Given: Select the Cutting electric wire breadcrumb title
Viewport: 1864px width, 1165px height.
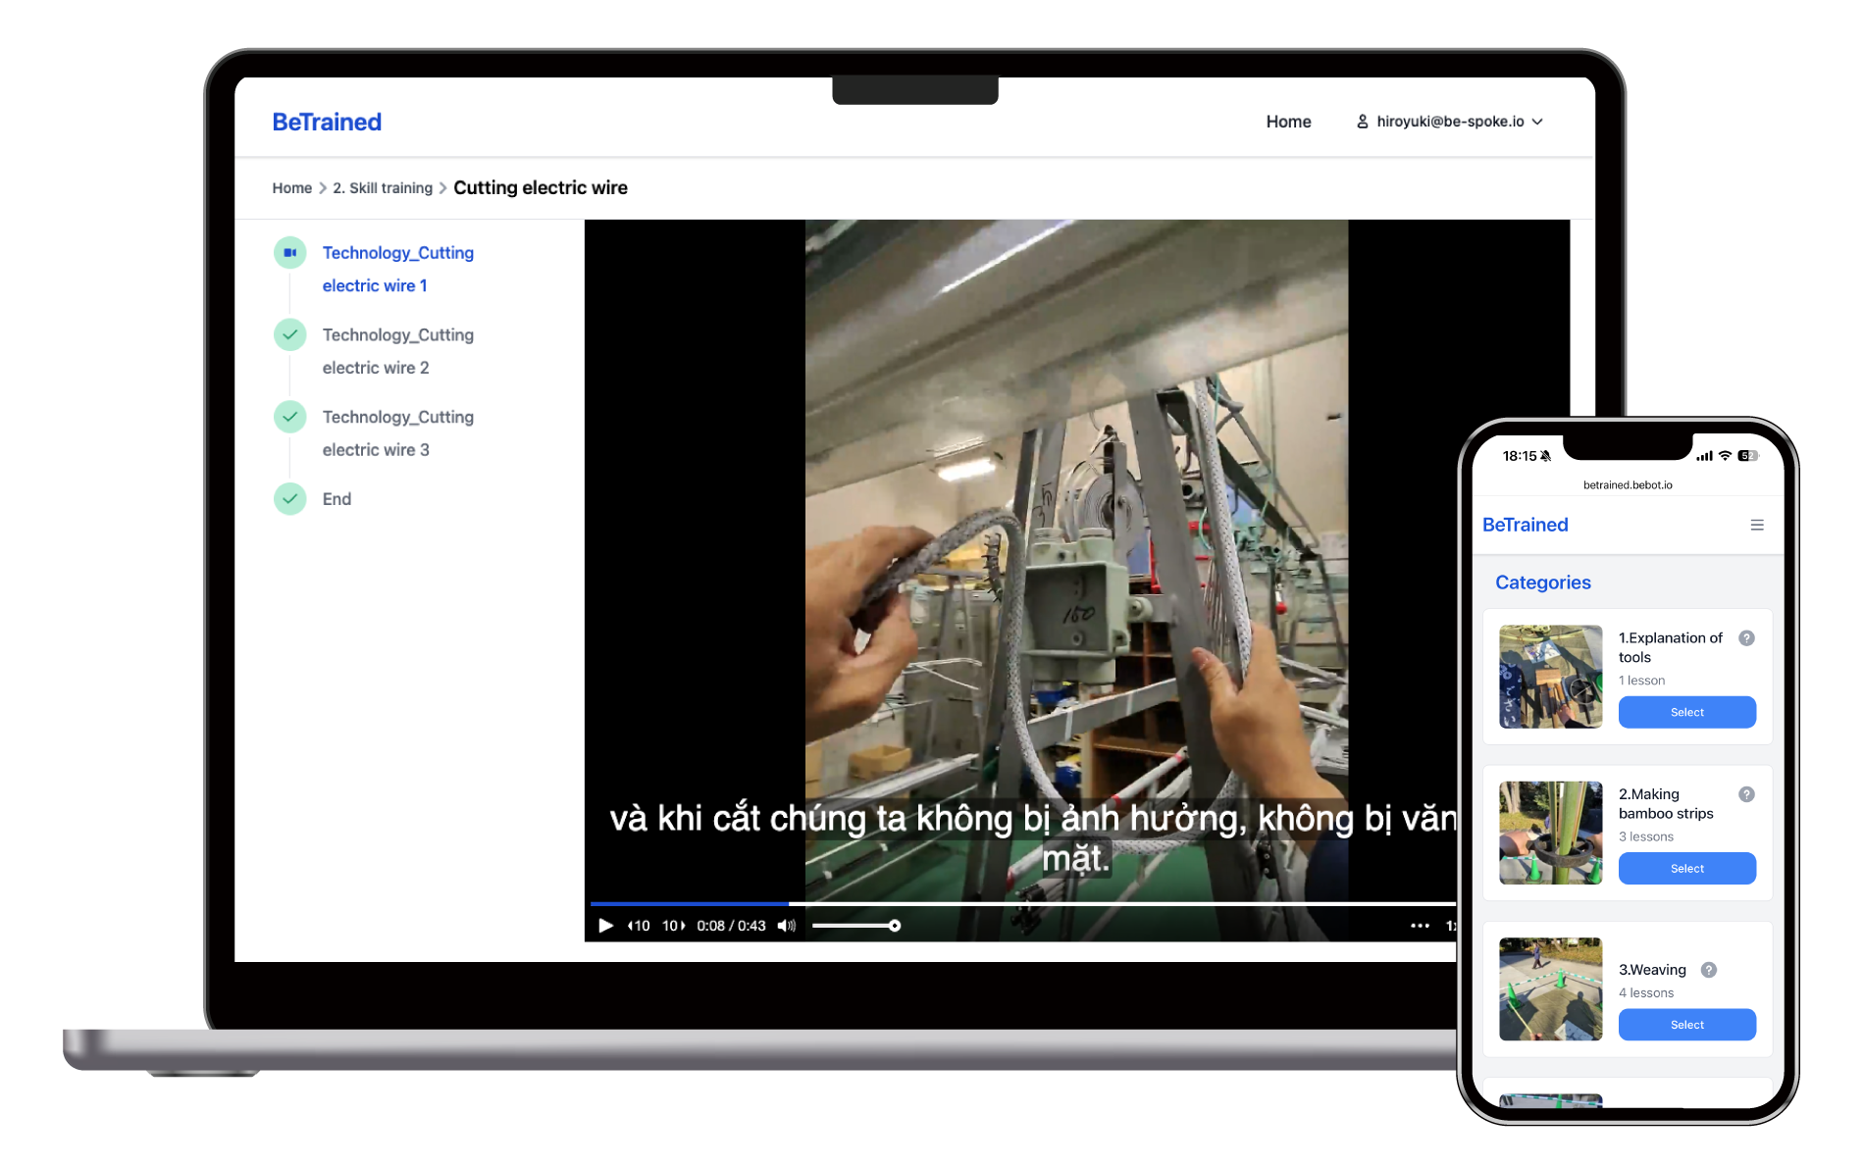Looking at the screenshot, I should coord(541,187).
